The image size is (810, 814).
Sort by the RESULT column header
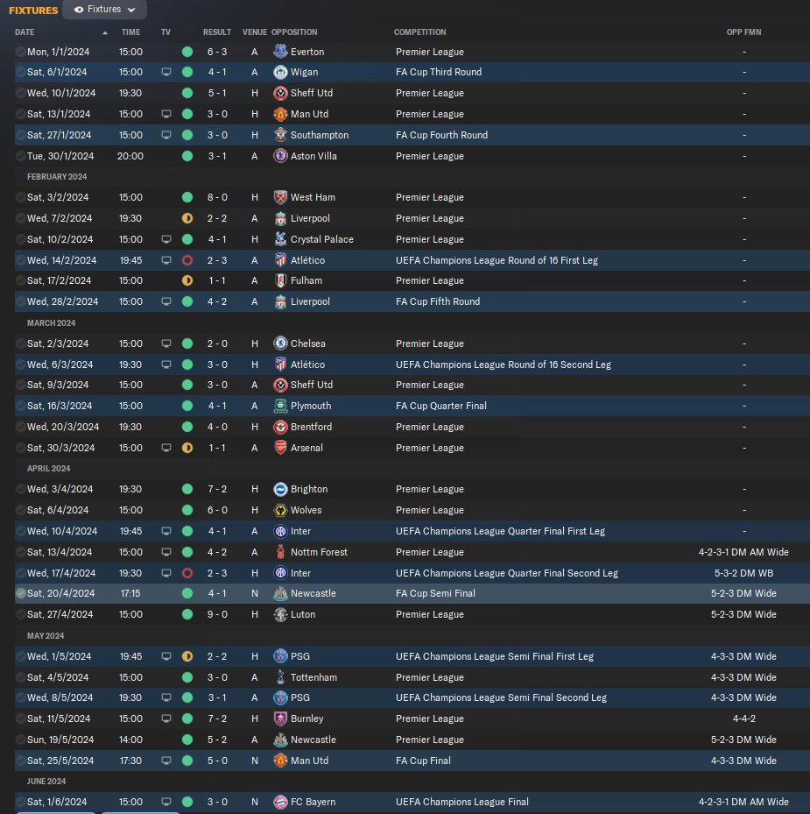coord(217,32)
